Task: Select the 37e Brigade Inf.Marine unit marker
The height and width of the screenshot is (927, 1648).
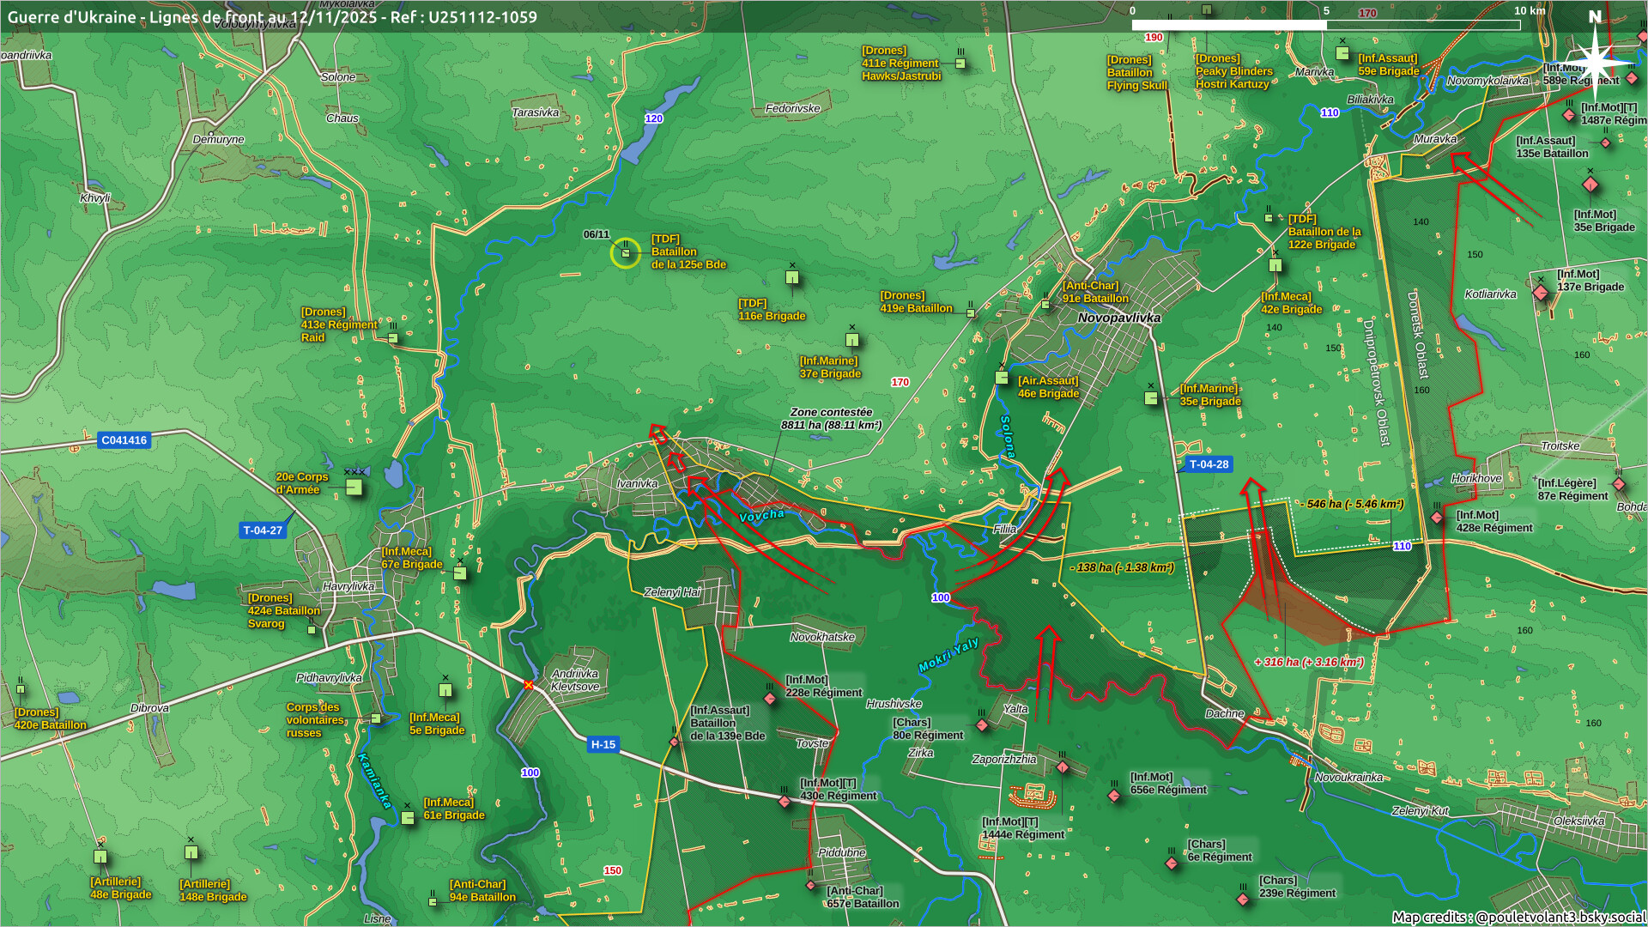Action: (852, 340)
